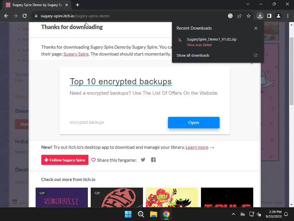Image resolution: width=294 pixels, height=221 pixels.
Task: Open the notifications bell
Action: point(286,214)
